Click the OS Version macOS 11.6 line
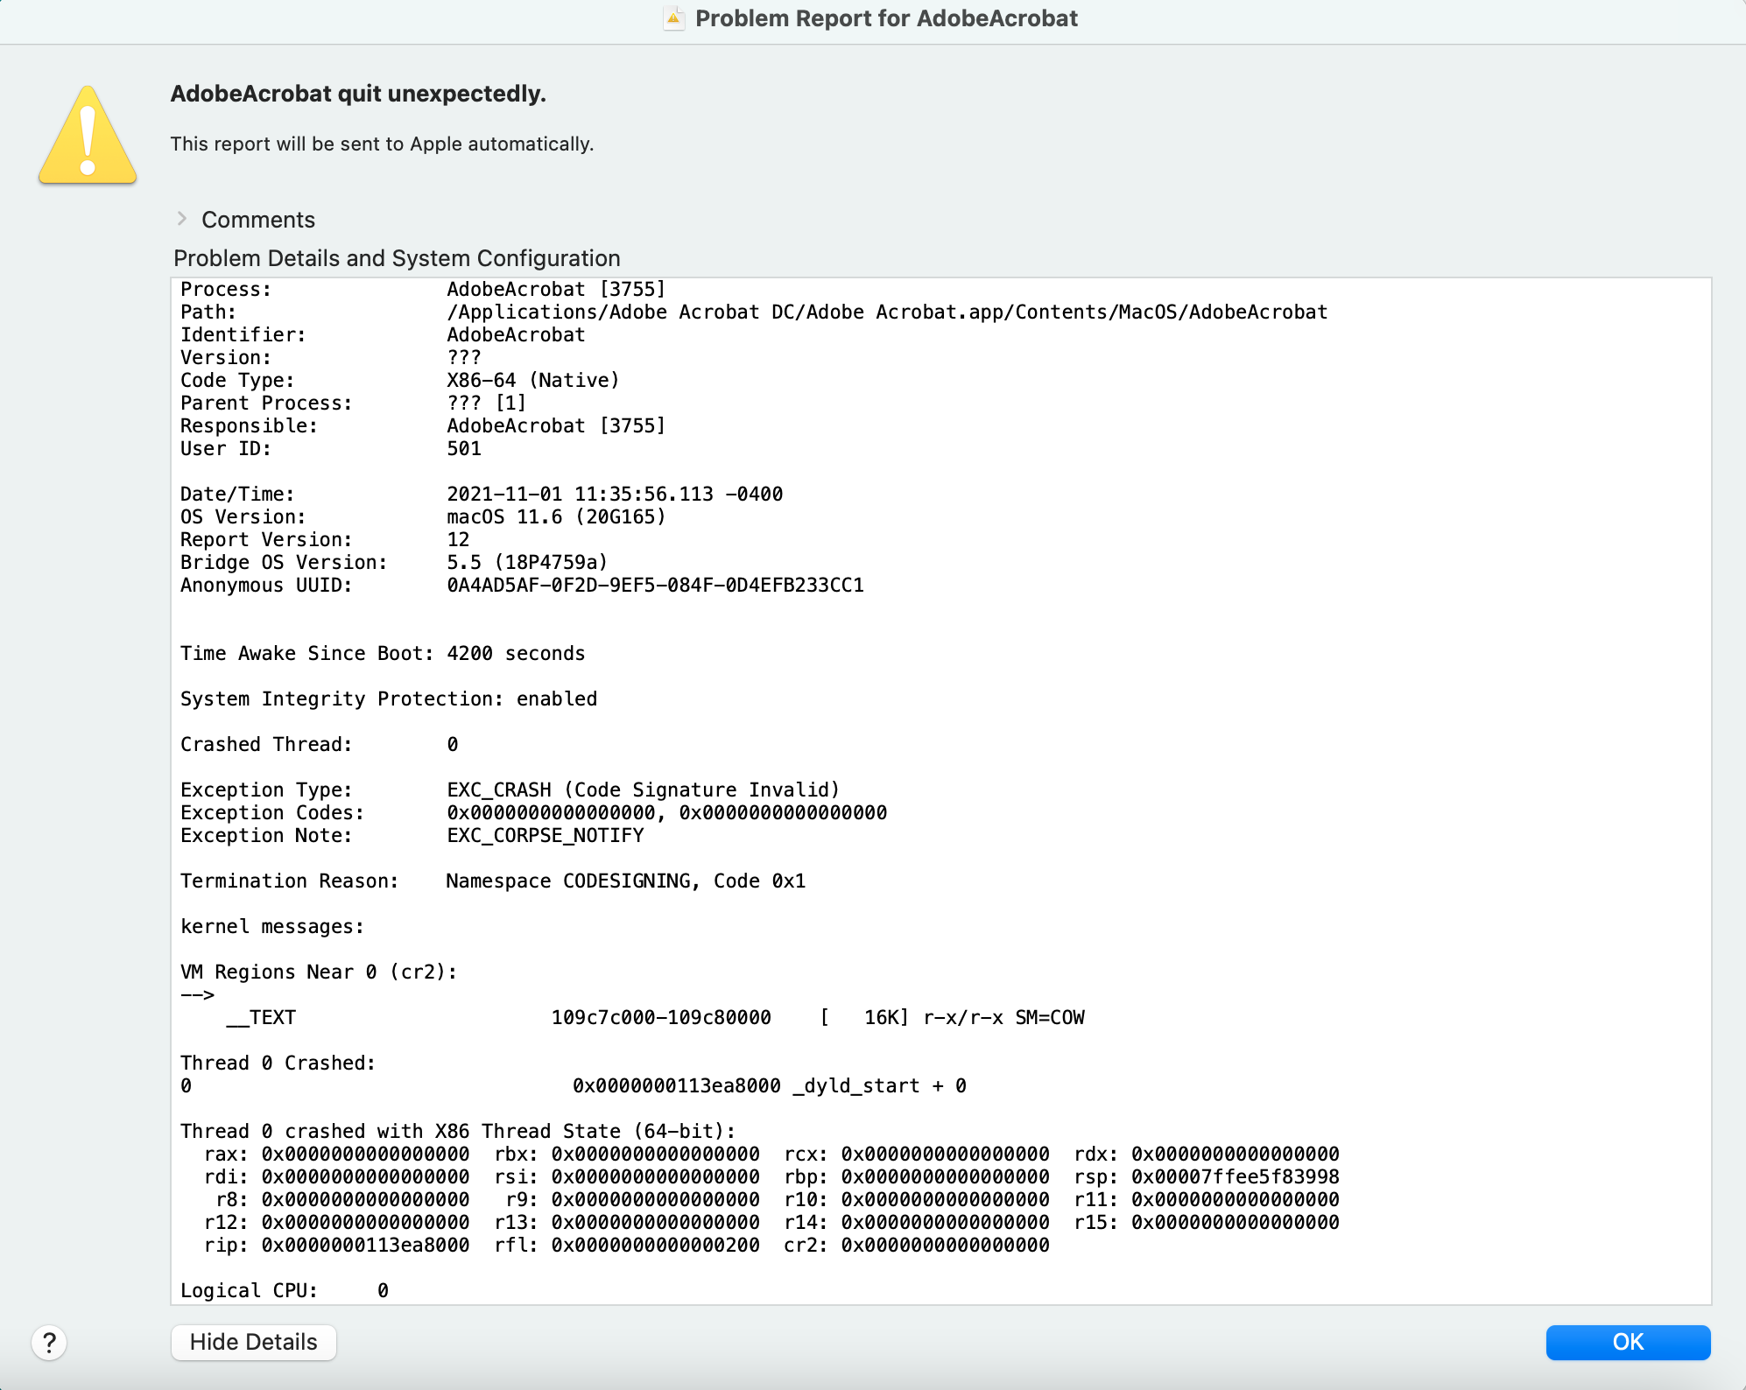 point(422,516)
